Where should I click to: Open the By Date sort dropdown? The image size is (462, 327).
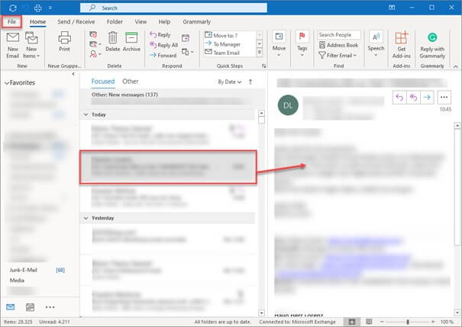(228, 81)
